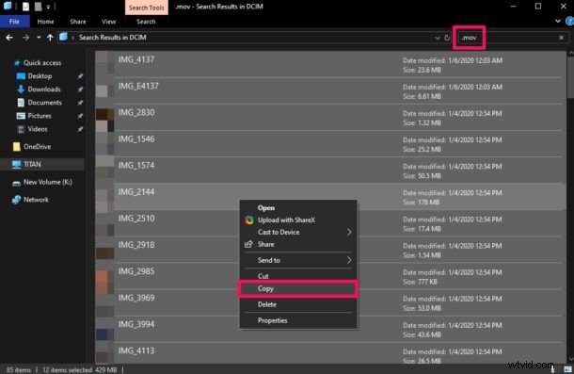Clear the .mov search box
This screenshot has width=574, height=374.
coord(561,38)
